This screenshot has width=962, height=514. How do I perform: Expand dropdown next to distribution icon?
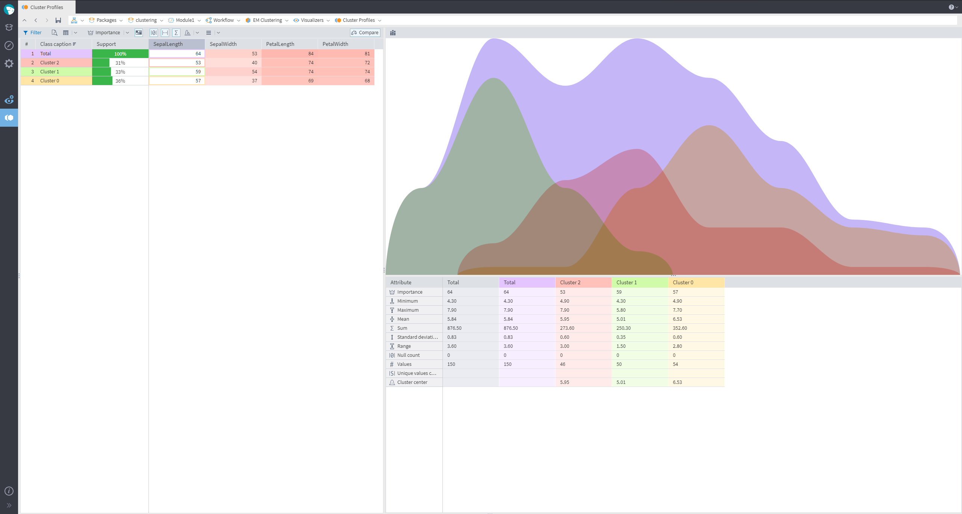click(x=197, y=33)
